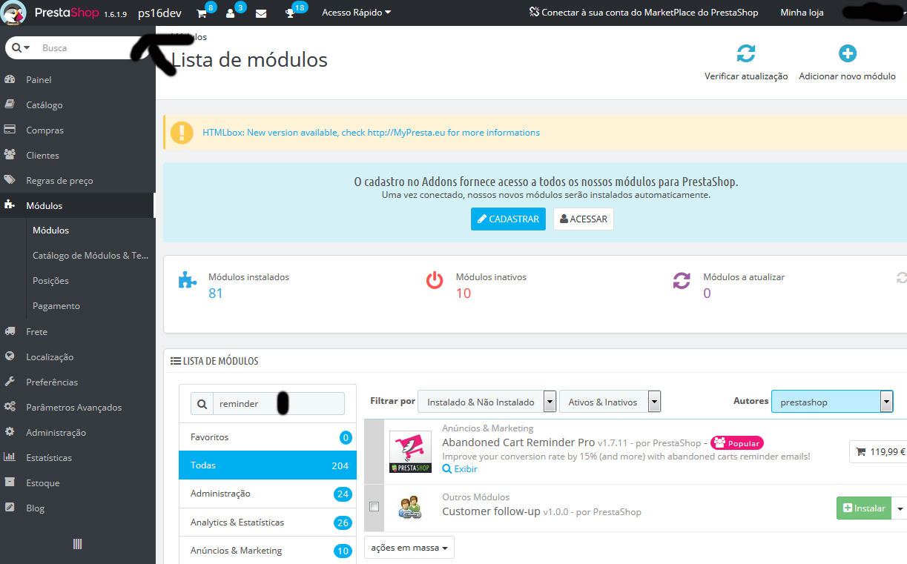Click the Popular badge on Abandoned Cart Reminder
907x564 pixels.
coord(737,443)
